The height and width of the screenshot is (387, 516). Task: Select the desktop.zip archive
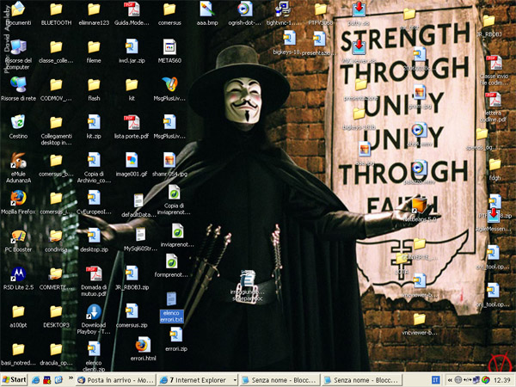[94, 236]
